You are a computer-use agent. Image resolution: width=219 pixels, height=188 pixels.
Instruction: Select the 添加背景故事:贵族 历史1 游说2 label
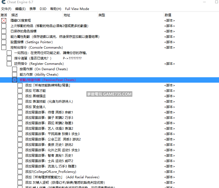[x=49, y=145]
